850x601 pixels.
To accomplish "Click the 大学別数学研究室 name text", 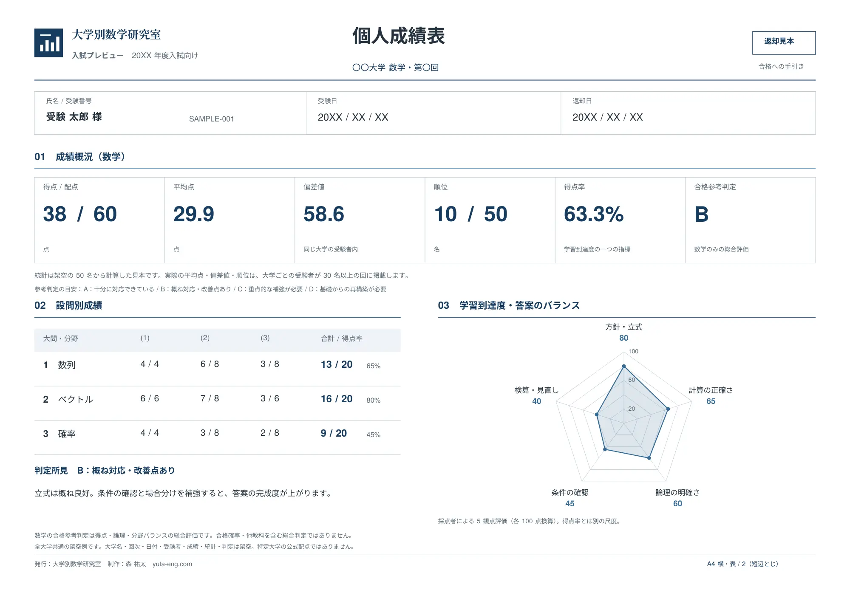I will [x=116, y=35].
